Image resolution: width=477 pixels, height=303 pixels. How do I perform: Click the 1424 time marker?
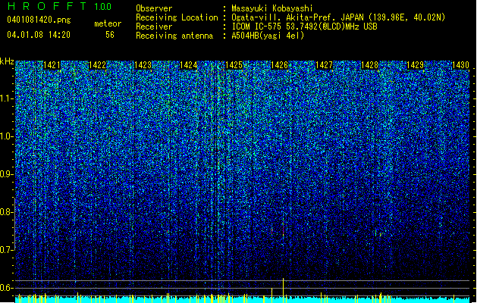click(x=188, y=65)
